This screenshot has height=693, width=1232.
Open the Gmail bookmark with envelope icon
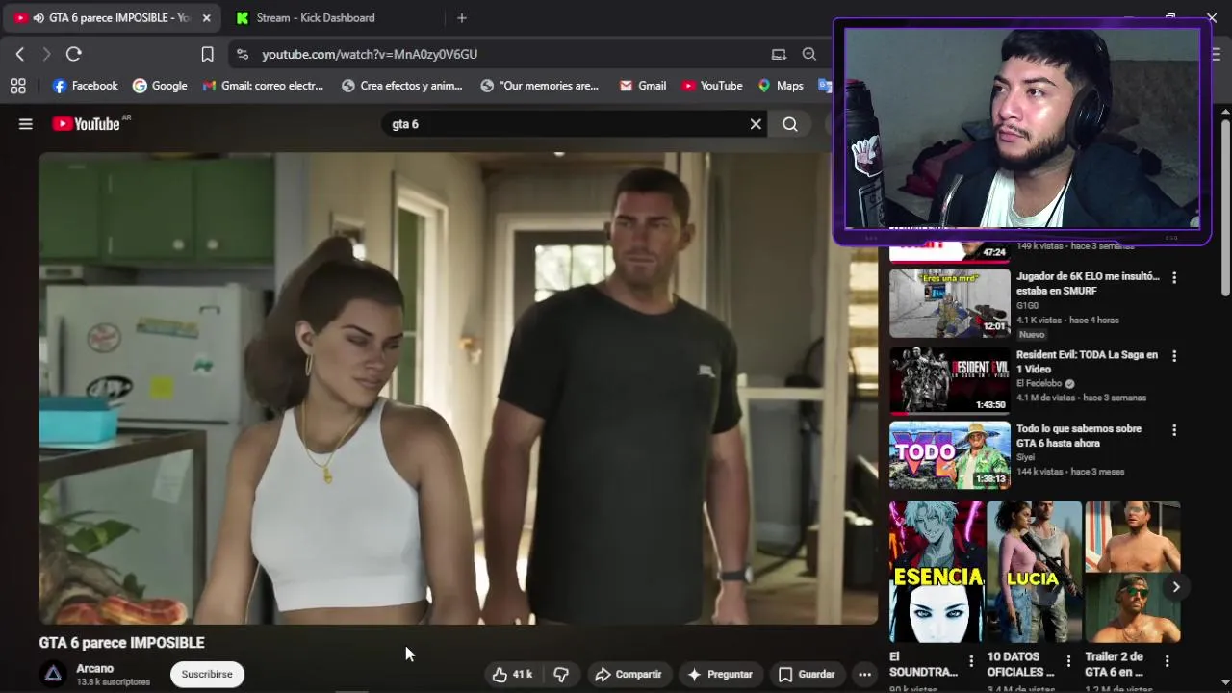(x=643, y=86)
